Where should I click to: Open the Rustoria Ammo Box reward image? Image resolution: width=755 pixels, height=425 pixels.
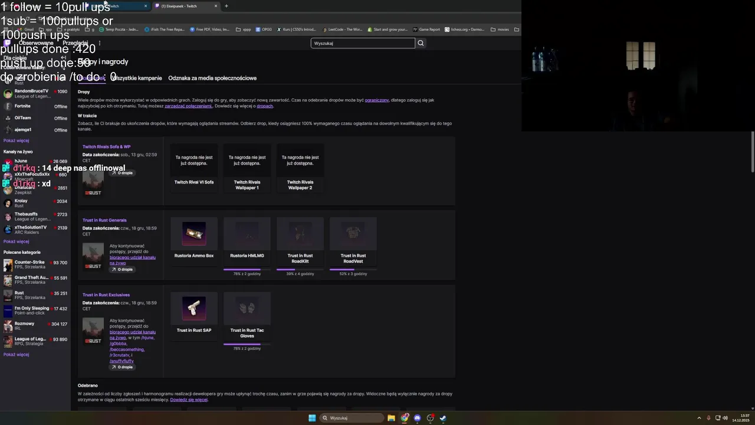tap(194, 234)
